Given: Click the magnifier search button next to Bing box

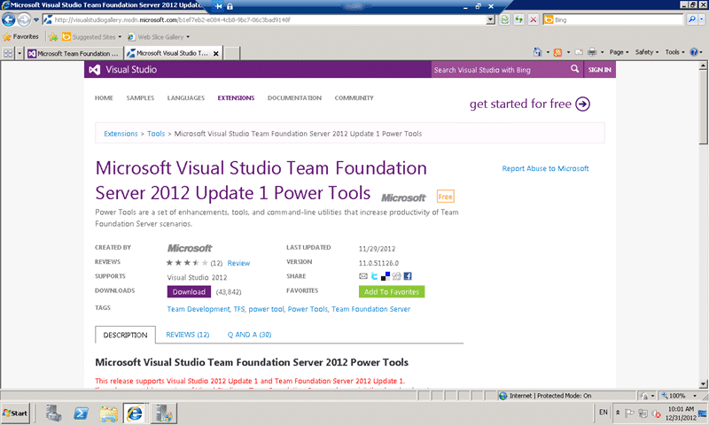Looking at the screenshot, I should point(691,19).
